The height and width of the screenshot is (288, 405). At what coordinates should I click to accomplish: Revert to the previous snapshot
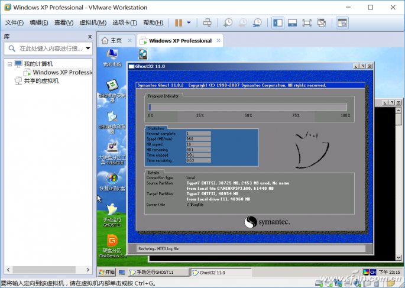click(x=242, y=22)
